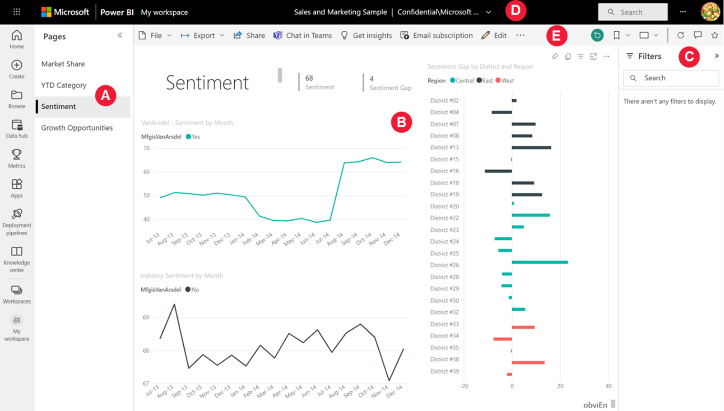Click Get insights
724x411 pixels.
[366, 35]
